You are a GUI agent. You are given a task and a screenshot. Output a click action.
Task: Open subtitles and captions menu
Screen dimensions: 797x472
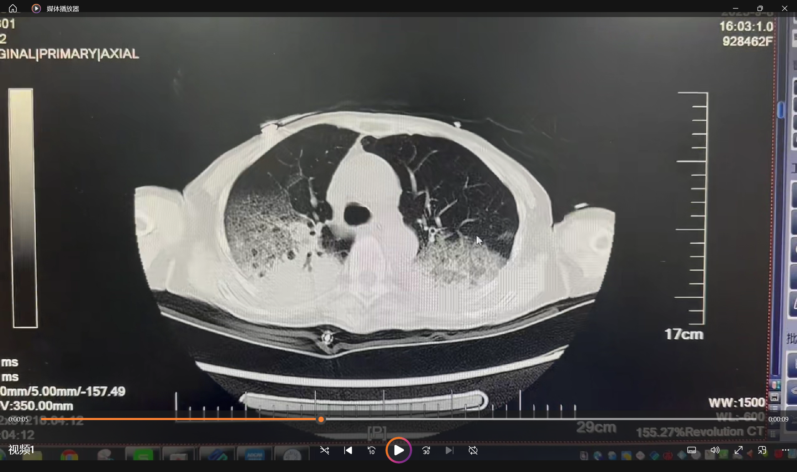[x=691, y=450]
